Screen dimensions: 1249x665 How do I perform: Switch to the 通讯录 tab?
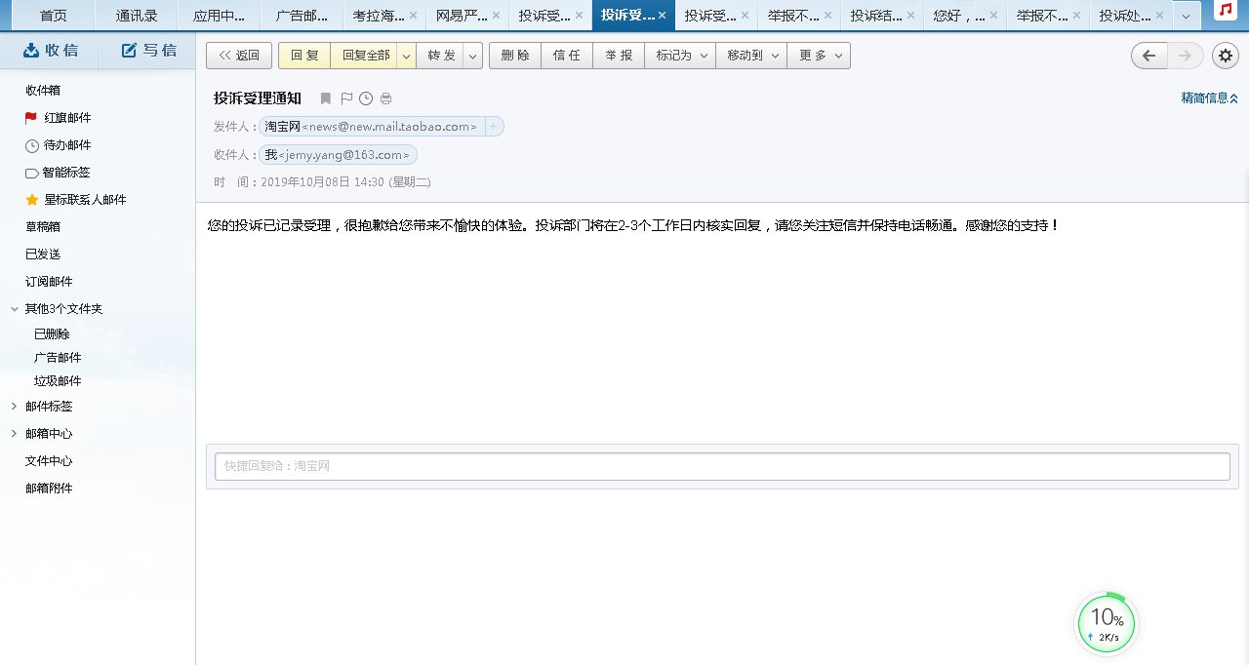coord(135,15)
